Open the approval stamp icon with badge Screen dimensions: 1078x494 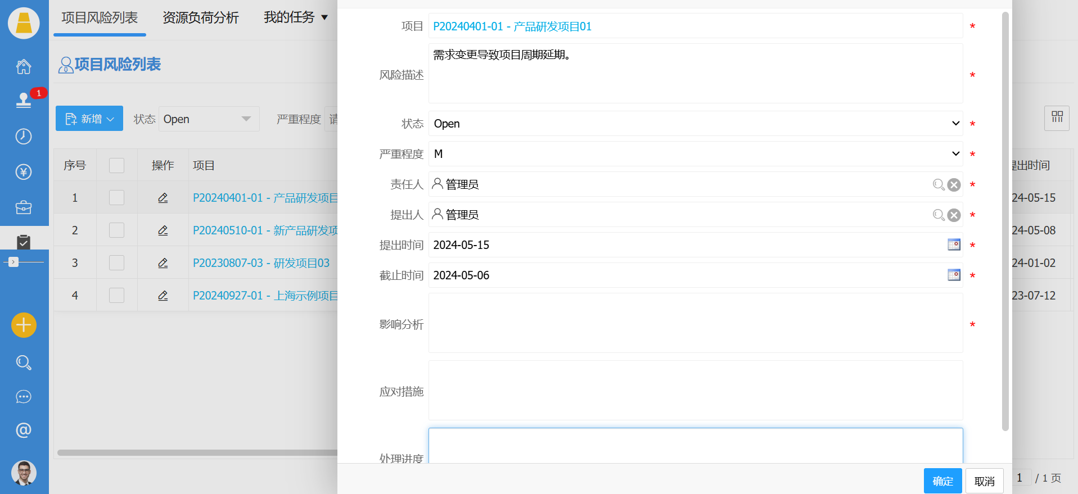coord(24,100)
